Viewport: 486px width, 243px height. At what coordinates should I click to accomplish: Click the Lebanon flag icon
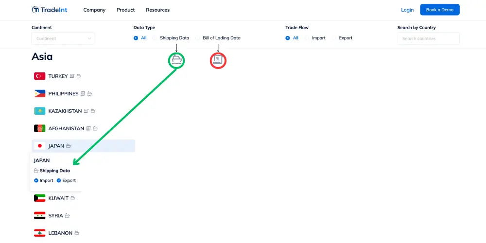point(40,233)
